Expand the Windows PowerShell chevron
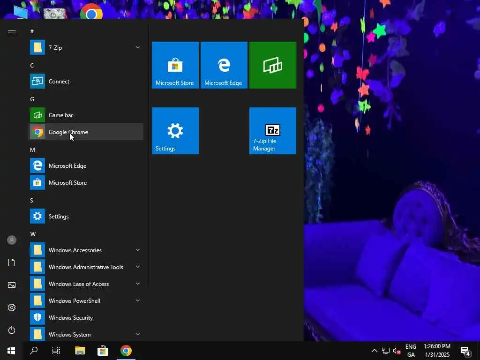This screenshot has width=480, height=360. pos(138,300)
